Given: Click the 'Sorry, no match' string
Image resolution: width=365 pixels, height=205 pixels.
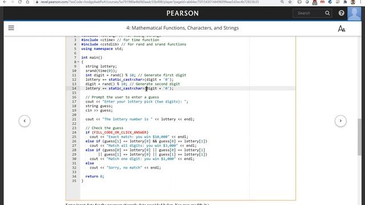Looking at the screenshot, I should (x=124, y=167).
